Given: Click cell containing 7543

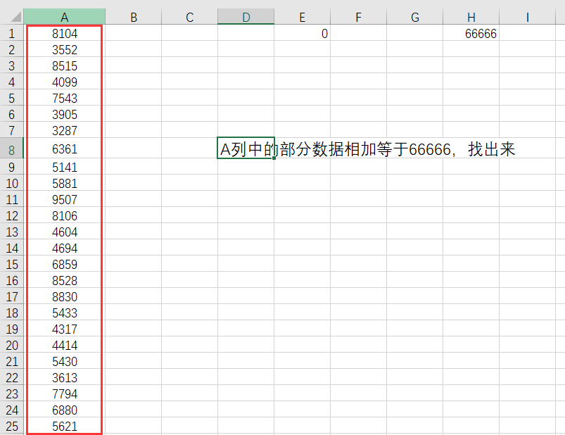Looking at the screenshot, I should (65, 98).
